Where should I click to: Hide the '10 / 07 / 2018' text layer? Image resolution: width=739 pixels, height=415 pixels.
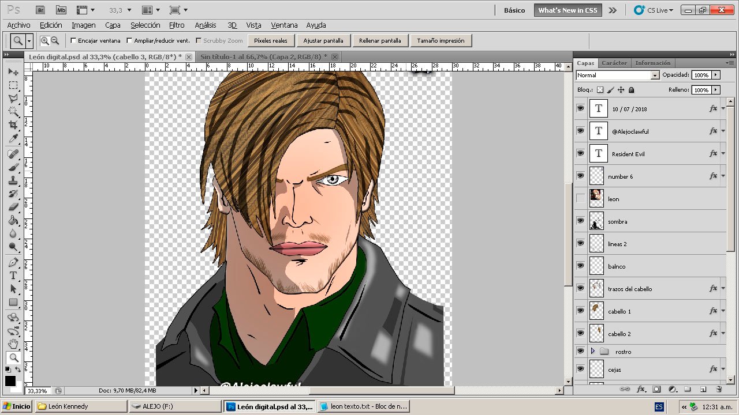[580, 108]
